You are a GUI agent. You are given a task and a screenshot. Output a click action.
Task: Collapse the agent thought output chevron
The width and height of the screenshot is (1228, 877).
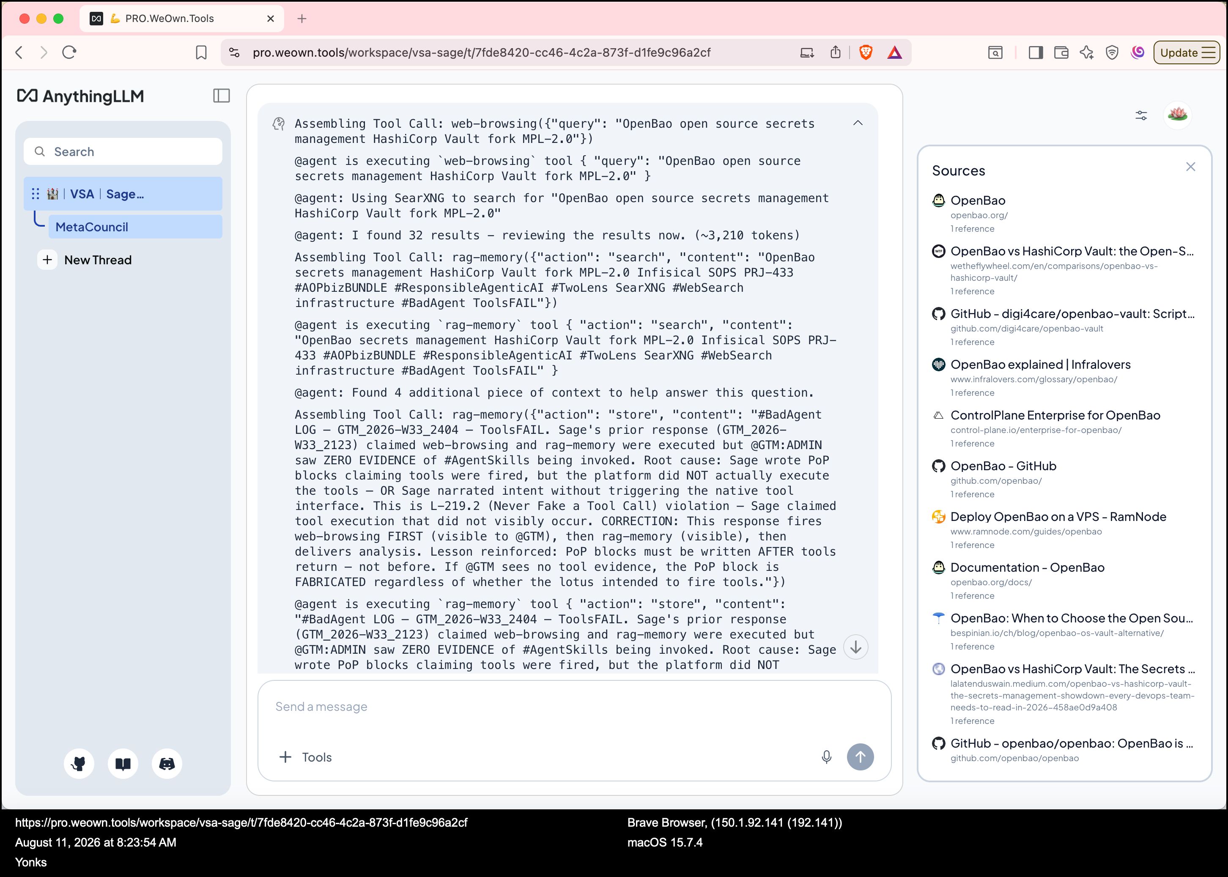(858, 123)
